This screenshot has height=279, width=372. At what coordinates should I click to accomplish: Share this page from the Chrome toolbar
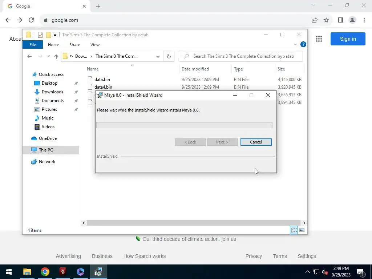(x=315, y=20)
